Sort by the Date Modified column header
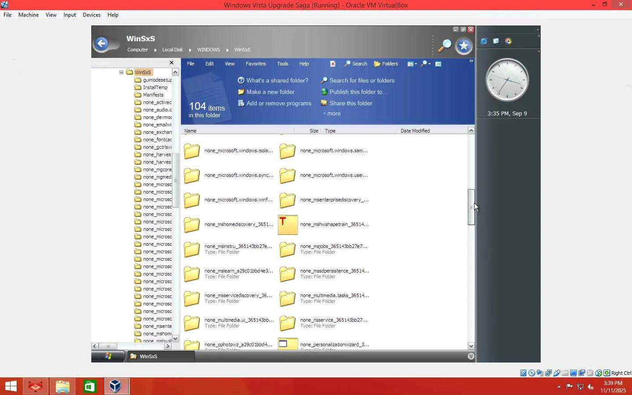This screenshot has width=632, height=395. (x=415, y=131)
